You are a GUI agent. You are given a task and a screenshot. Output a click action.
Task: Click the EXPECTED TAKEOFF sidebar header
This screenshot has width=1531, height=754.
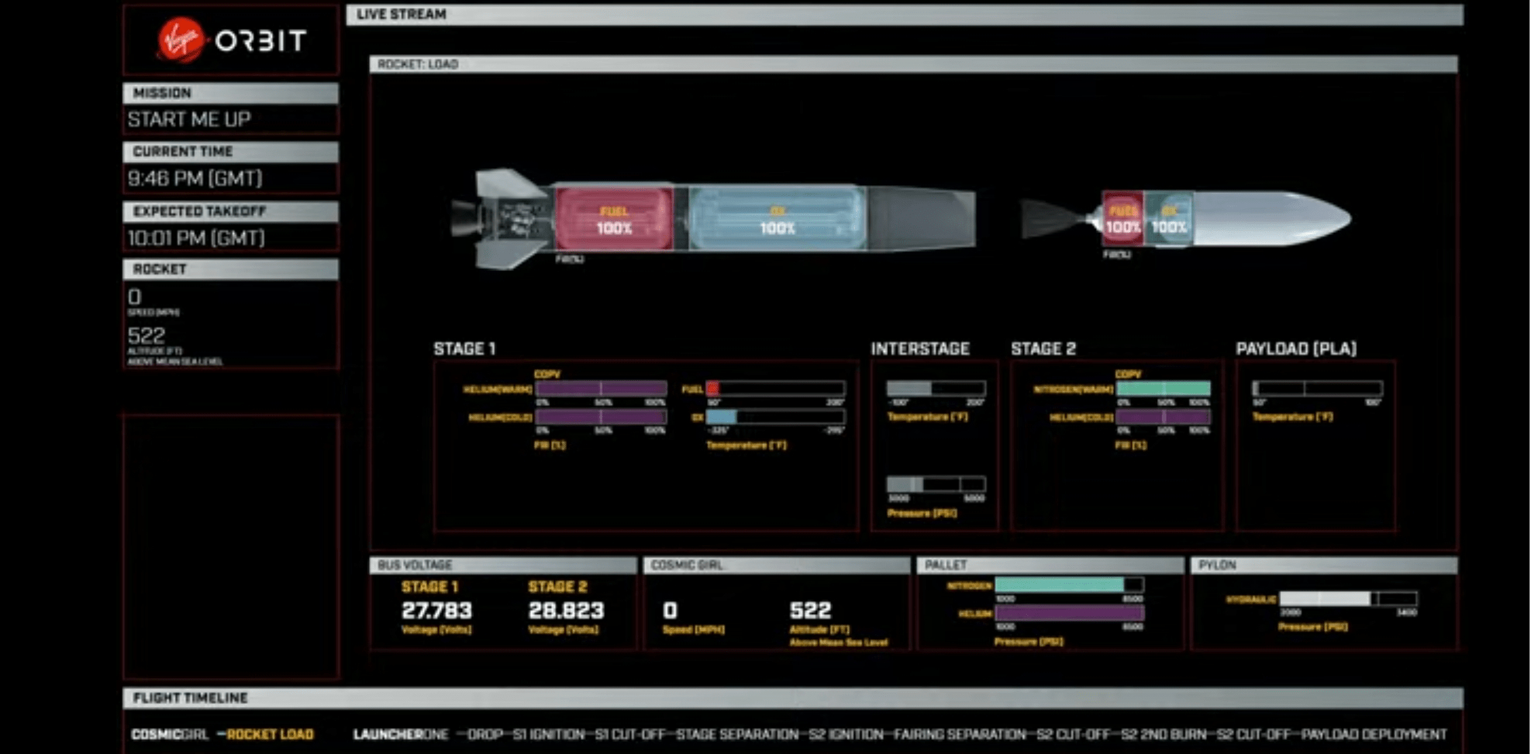point(230,211)
